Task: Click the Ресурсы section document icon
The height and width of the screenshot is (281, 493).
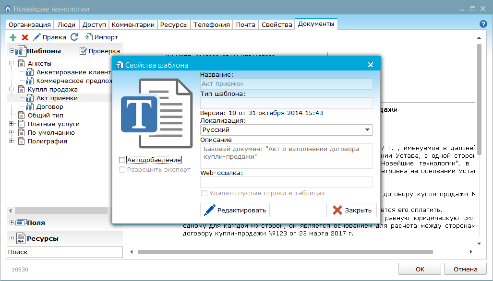Action: click(21, 238)
